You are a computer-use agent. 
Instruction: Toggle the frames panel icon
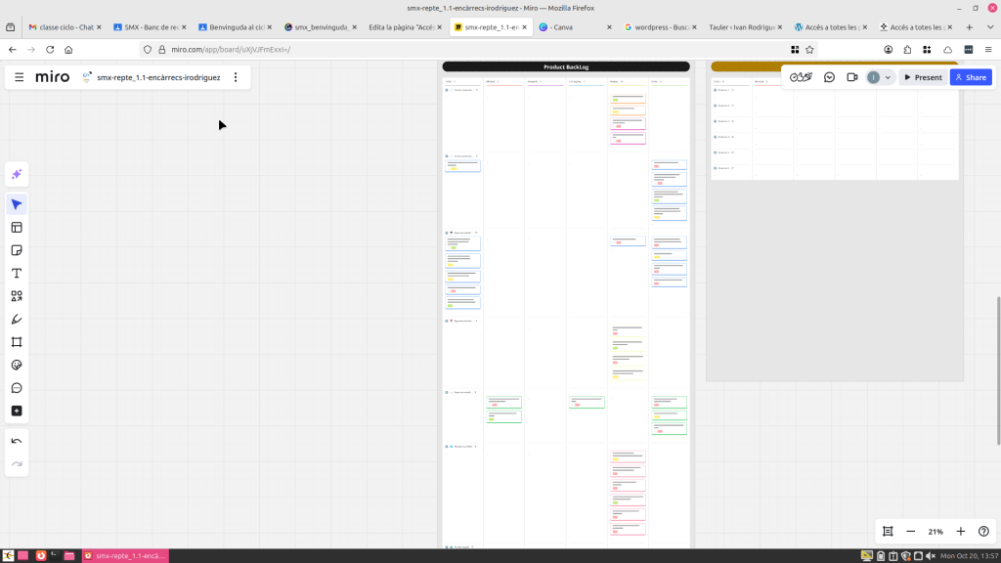[x=888, y=531]
